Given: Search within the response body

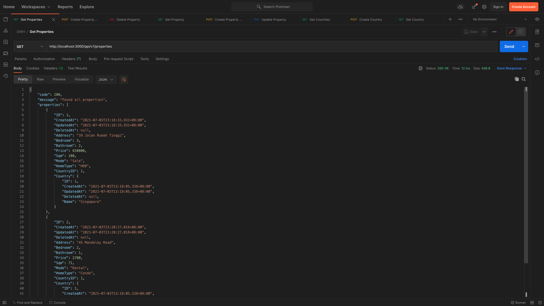Looking at the screenshot, I should point(524,79).
